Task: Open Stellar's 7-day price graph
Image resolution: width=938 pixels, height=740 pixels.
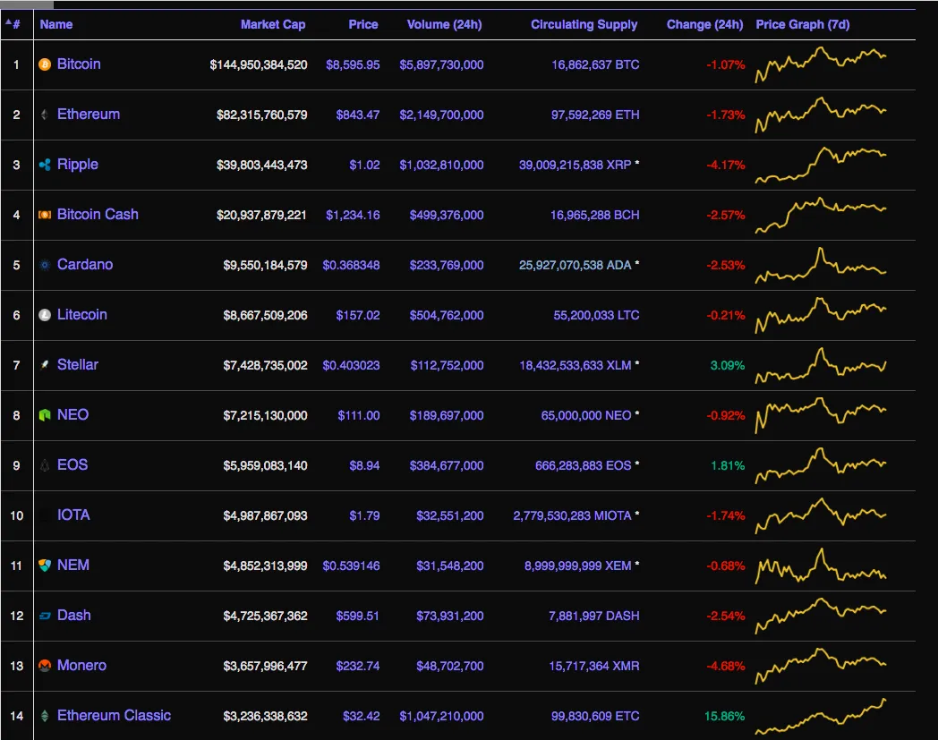Action: tap(821, 365)
